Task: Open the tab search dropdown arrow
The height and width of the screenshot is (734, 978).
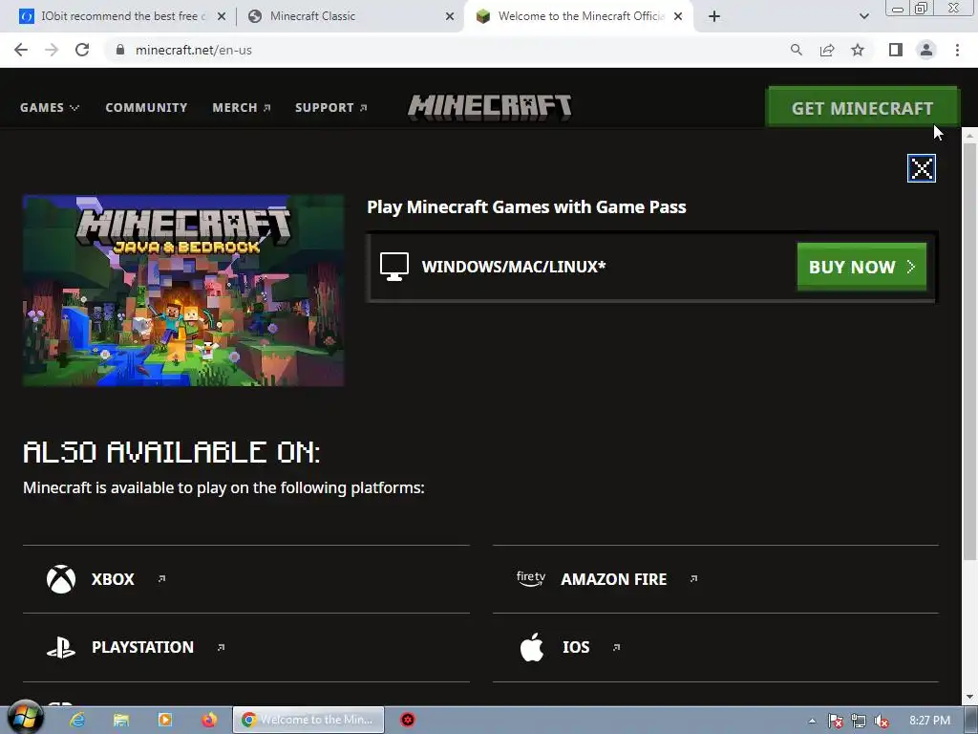Action: tap(863, 16)
